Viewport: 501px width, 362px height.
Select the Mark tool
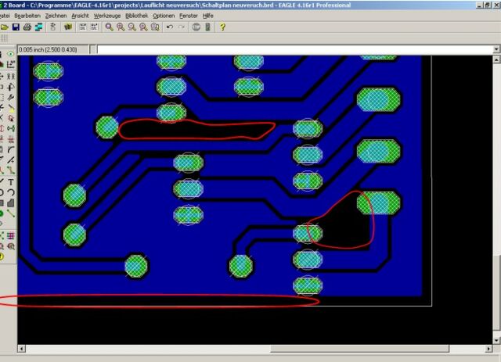click(11, 64)
